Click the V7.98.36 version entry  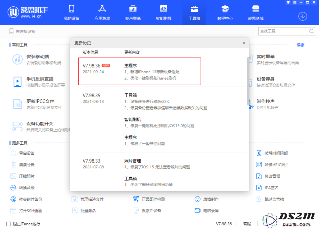click(91, 66)
